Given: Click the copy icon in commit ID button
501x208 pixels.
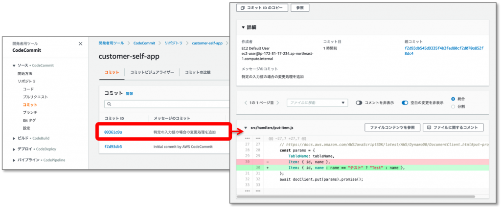Looking at the screenshot, I should (243, 8).
